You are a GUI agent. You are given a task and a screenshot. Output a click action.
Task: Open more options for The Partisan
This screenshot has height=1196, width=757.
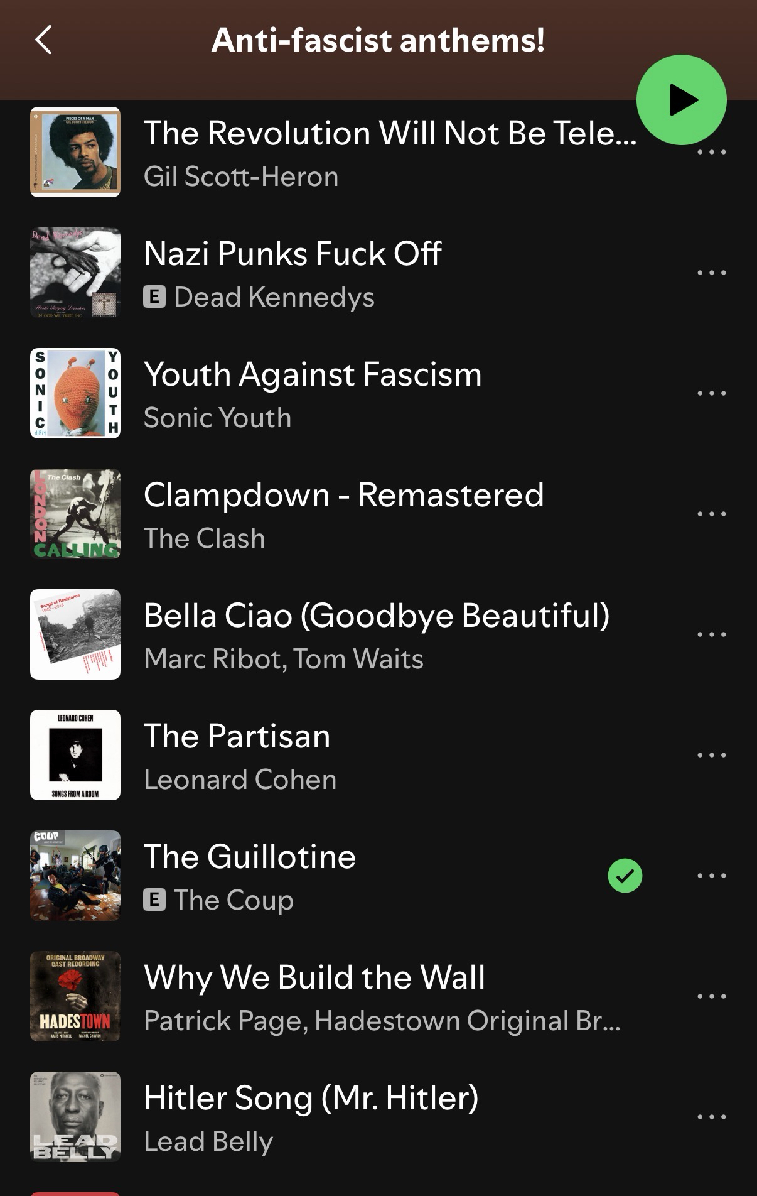click(x=711, y=755)
